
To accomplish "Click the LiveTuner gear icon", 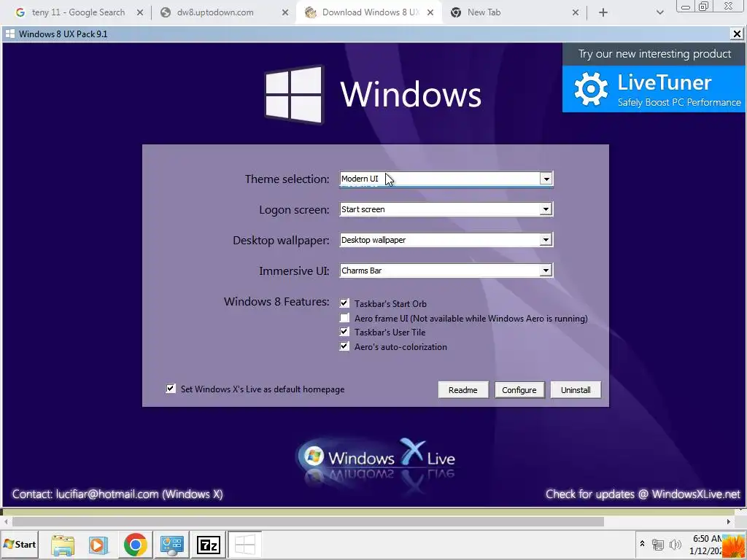I will 591,89.
